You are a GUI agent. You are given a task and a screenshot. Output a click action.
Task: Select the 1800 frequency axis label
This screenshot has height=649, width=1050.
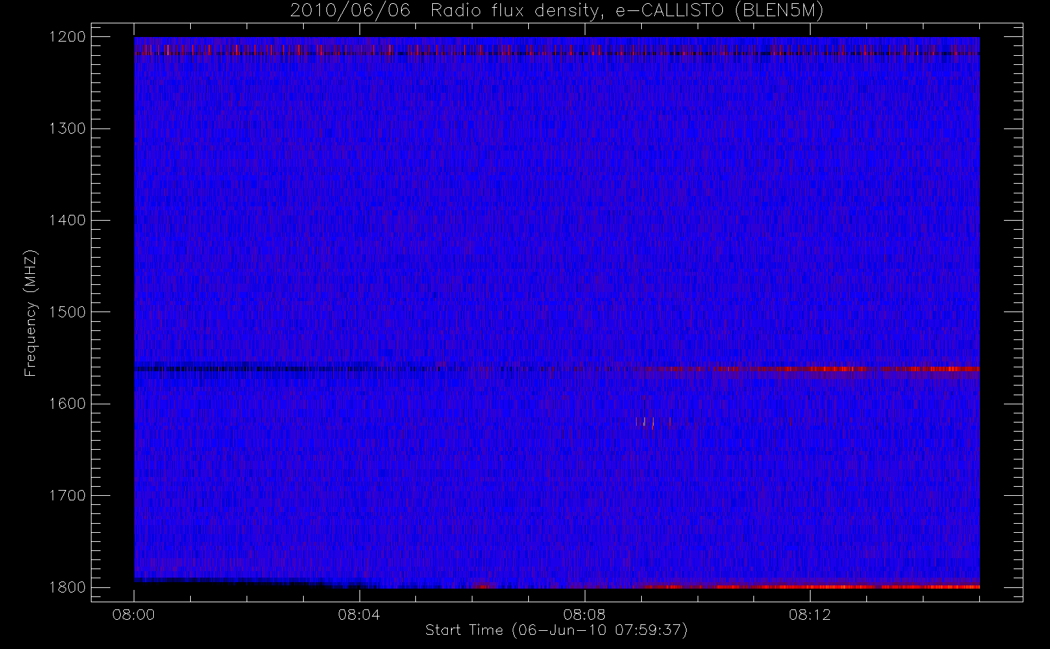coord(67,587)
